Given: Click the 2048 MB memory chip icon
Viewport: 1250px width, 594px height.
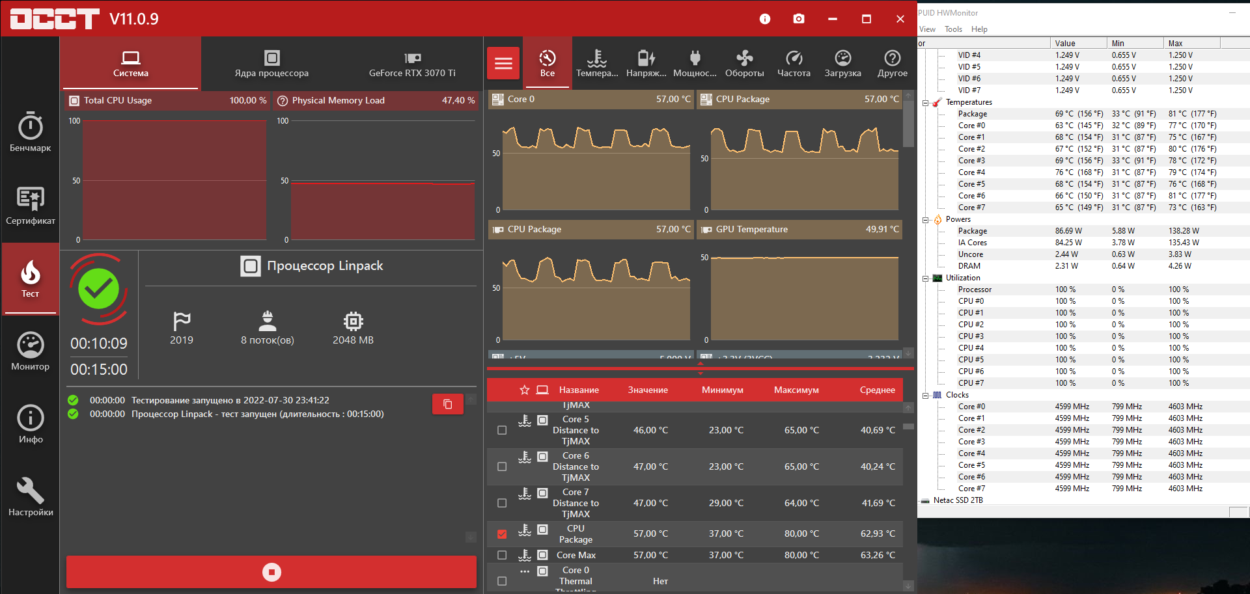Looking at the screenshot, I should (x=354, y=321).
